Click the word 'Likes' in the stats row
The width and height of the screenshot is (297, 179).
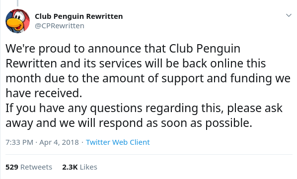tap(88, 167)
